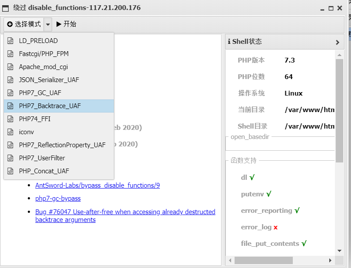The height and width of the screenshot is (268, 351).
Task: Click the window icon in title bar
Action: [x=6, y=8]
